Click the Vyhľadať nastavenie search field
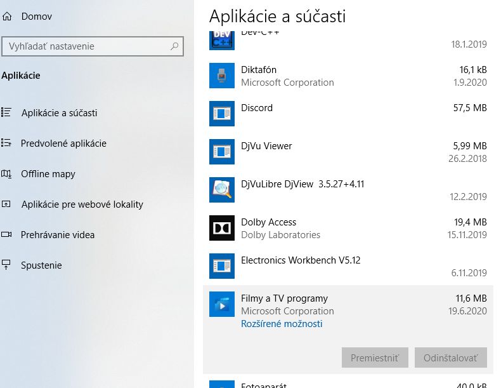501x388 pixels. (x=86, y=46)
